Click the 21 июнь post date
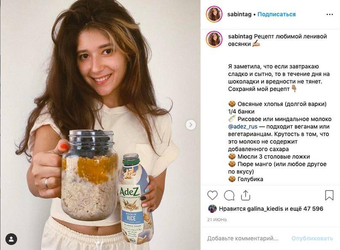This screenshot has height=250, width=340. 217,220
